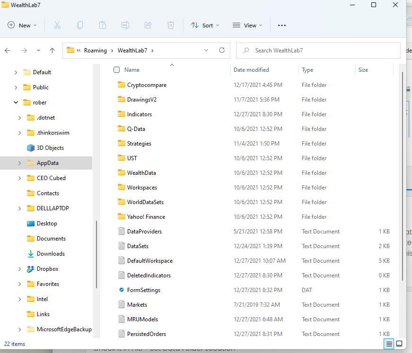
Task: Expand the Default folder tree node
Action: coord(16,72)
